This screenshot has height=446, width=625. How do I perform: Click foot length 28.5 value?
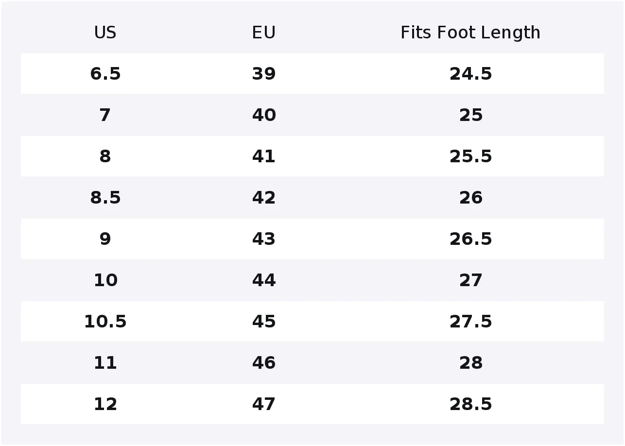pos(470,404)
